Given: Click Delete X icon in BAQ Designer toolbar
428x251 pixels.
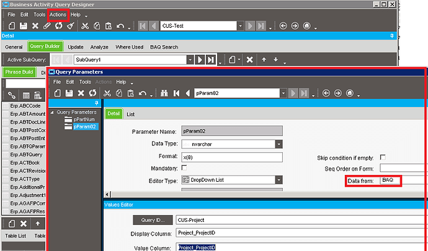Looking at the screenshot, I should pos(35,26).
